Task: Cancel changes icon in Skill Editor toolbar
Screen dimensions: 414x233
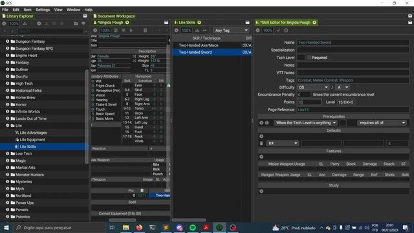Action: (286, 30)
